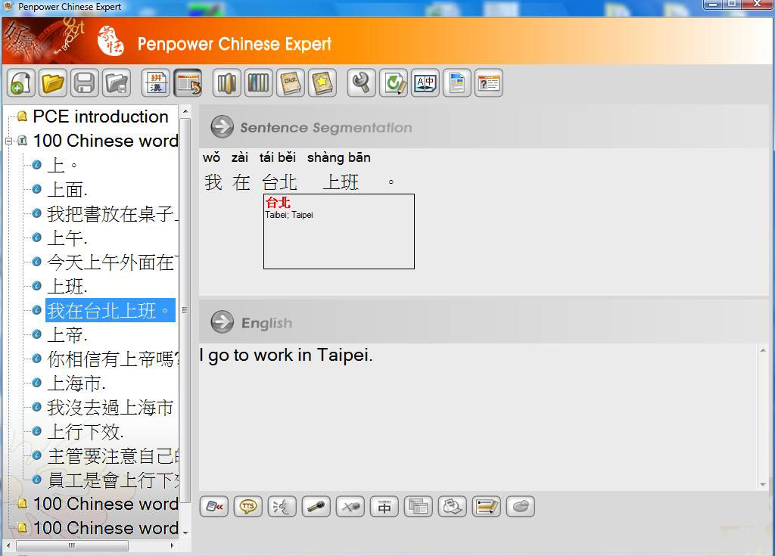This screenshot has height=556, width=775.
Task: Click the floppy disk save icon
Action: (85, 83)
